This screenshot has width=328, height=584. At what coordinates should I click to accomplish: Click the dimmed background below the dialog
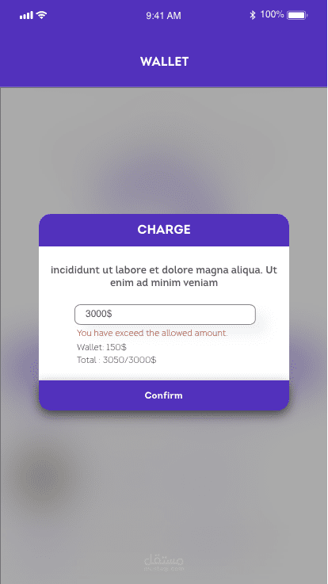[164, 484]
